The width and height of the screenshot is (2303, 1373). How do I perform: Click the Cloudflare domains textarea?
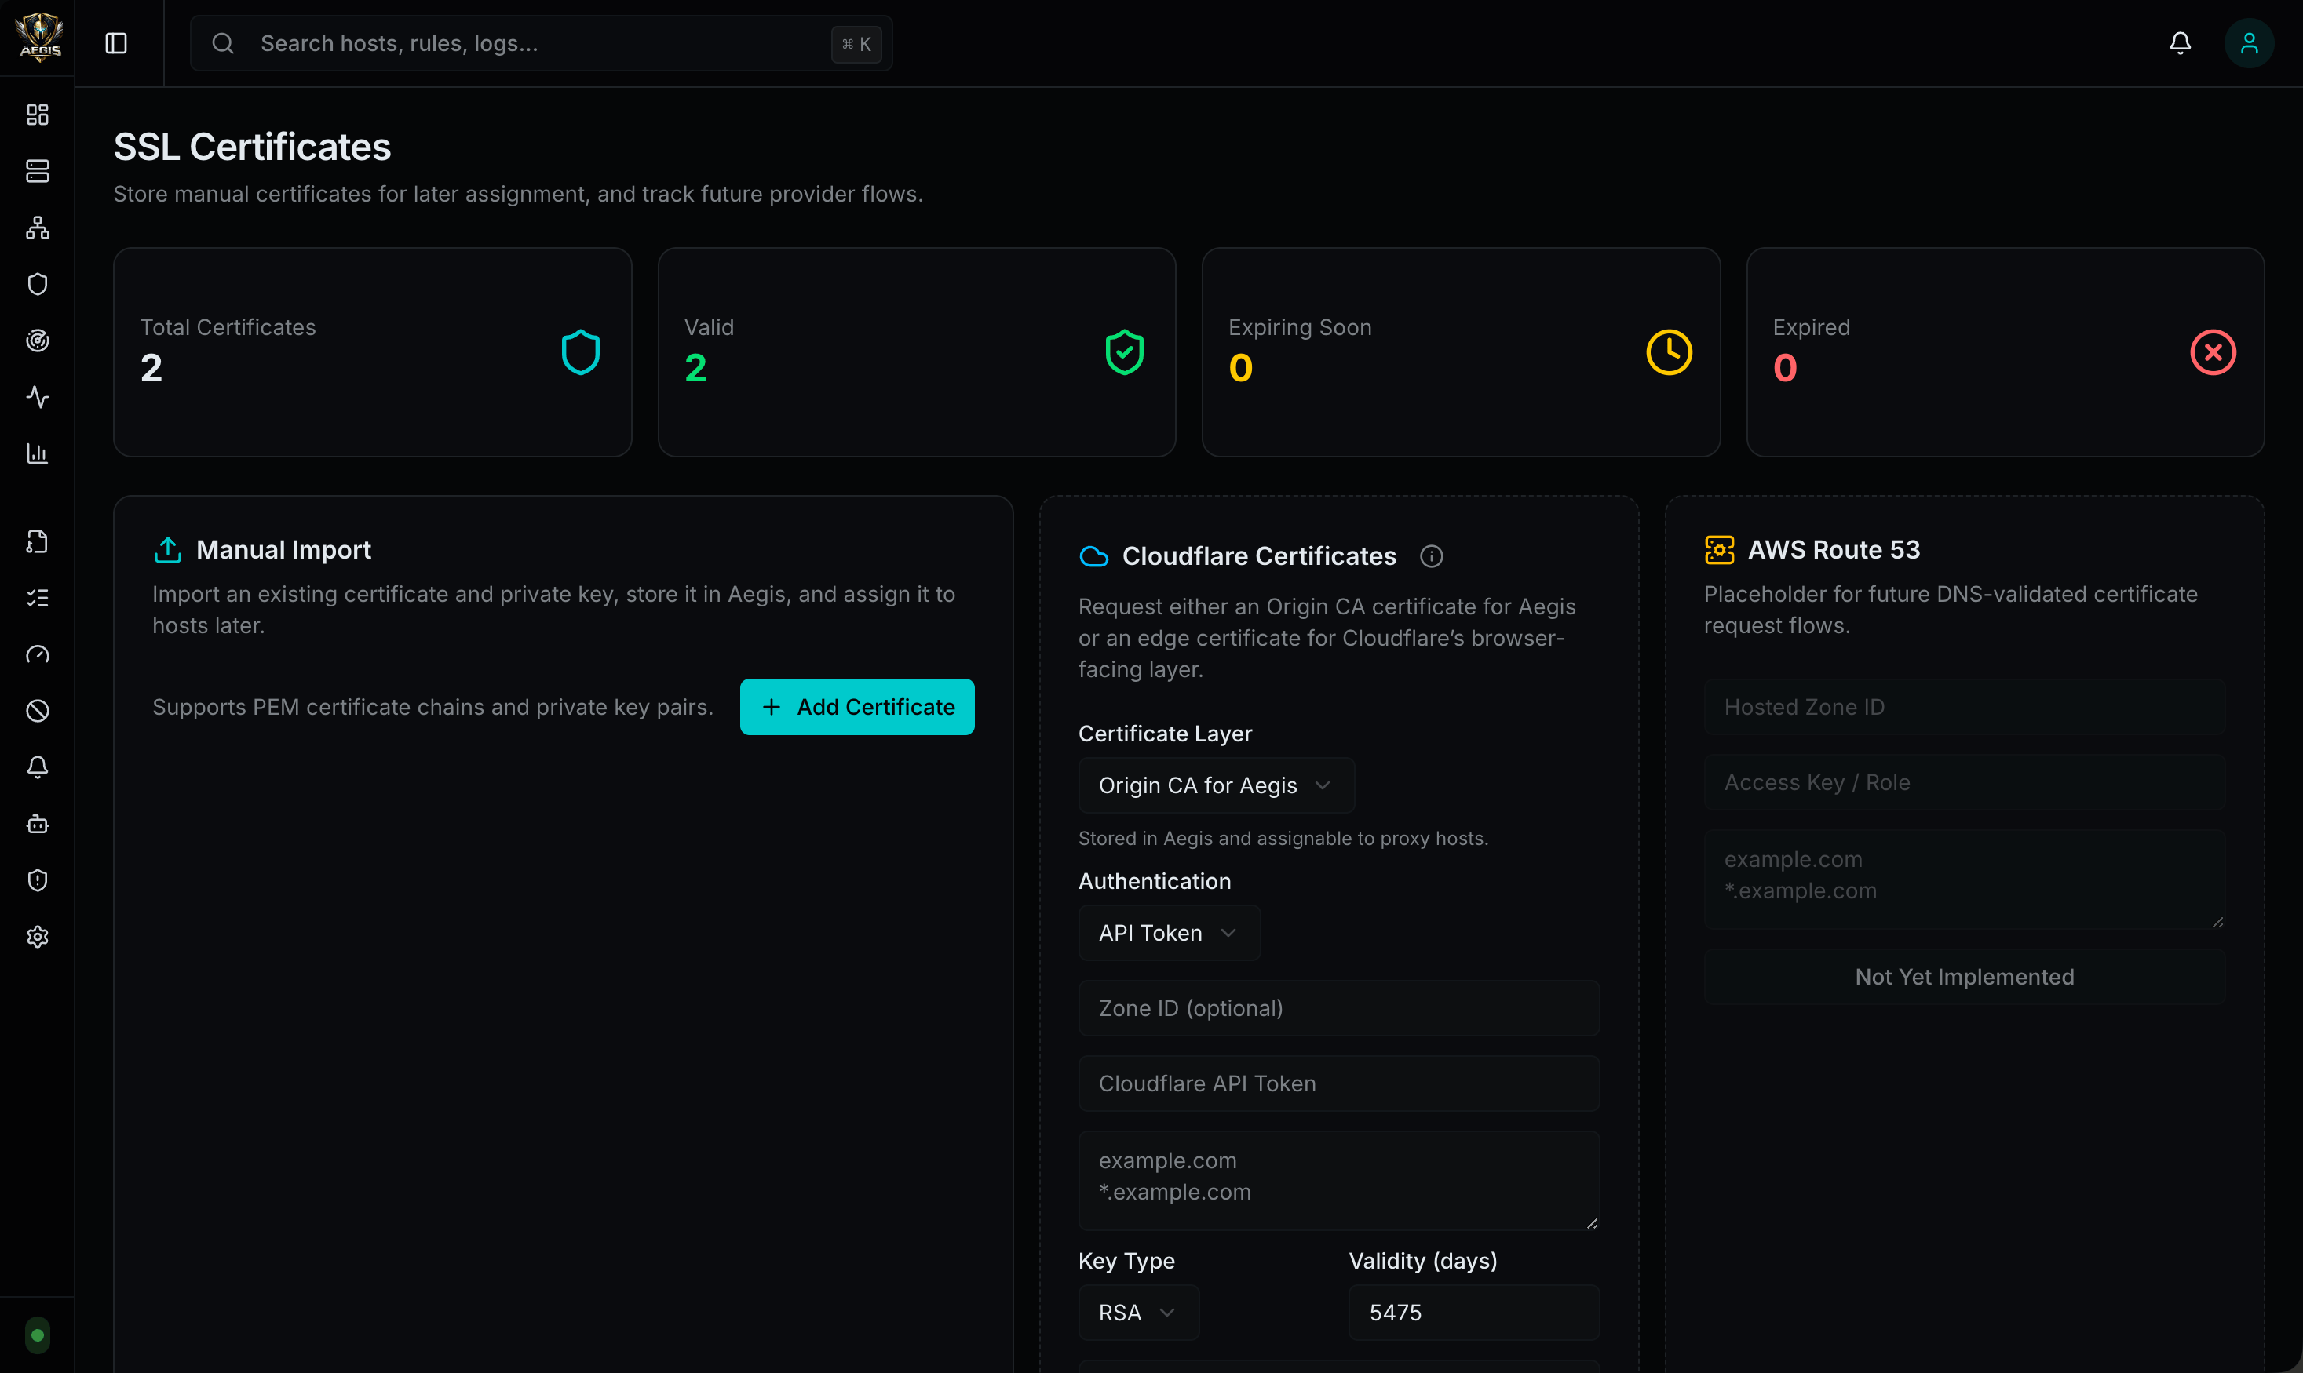1338,1181
